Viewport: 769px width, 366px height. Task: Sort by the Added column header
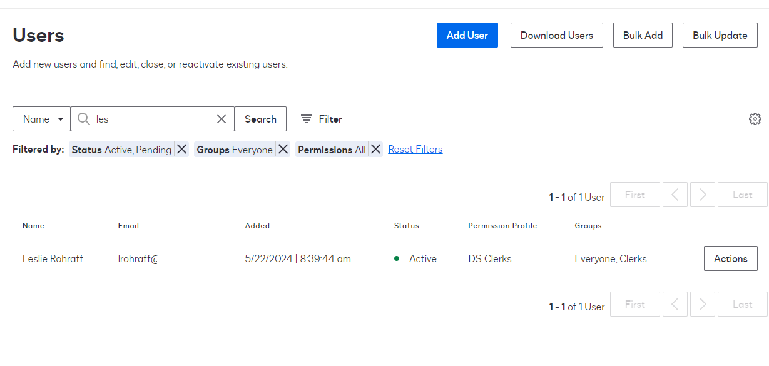pos(257,226)
